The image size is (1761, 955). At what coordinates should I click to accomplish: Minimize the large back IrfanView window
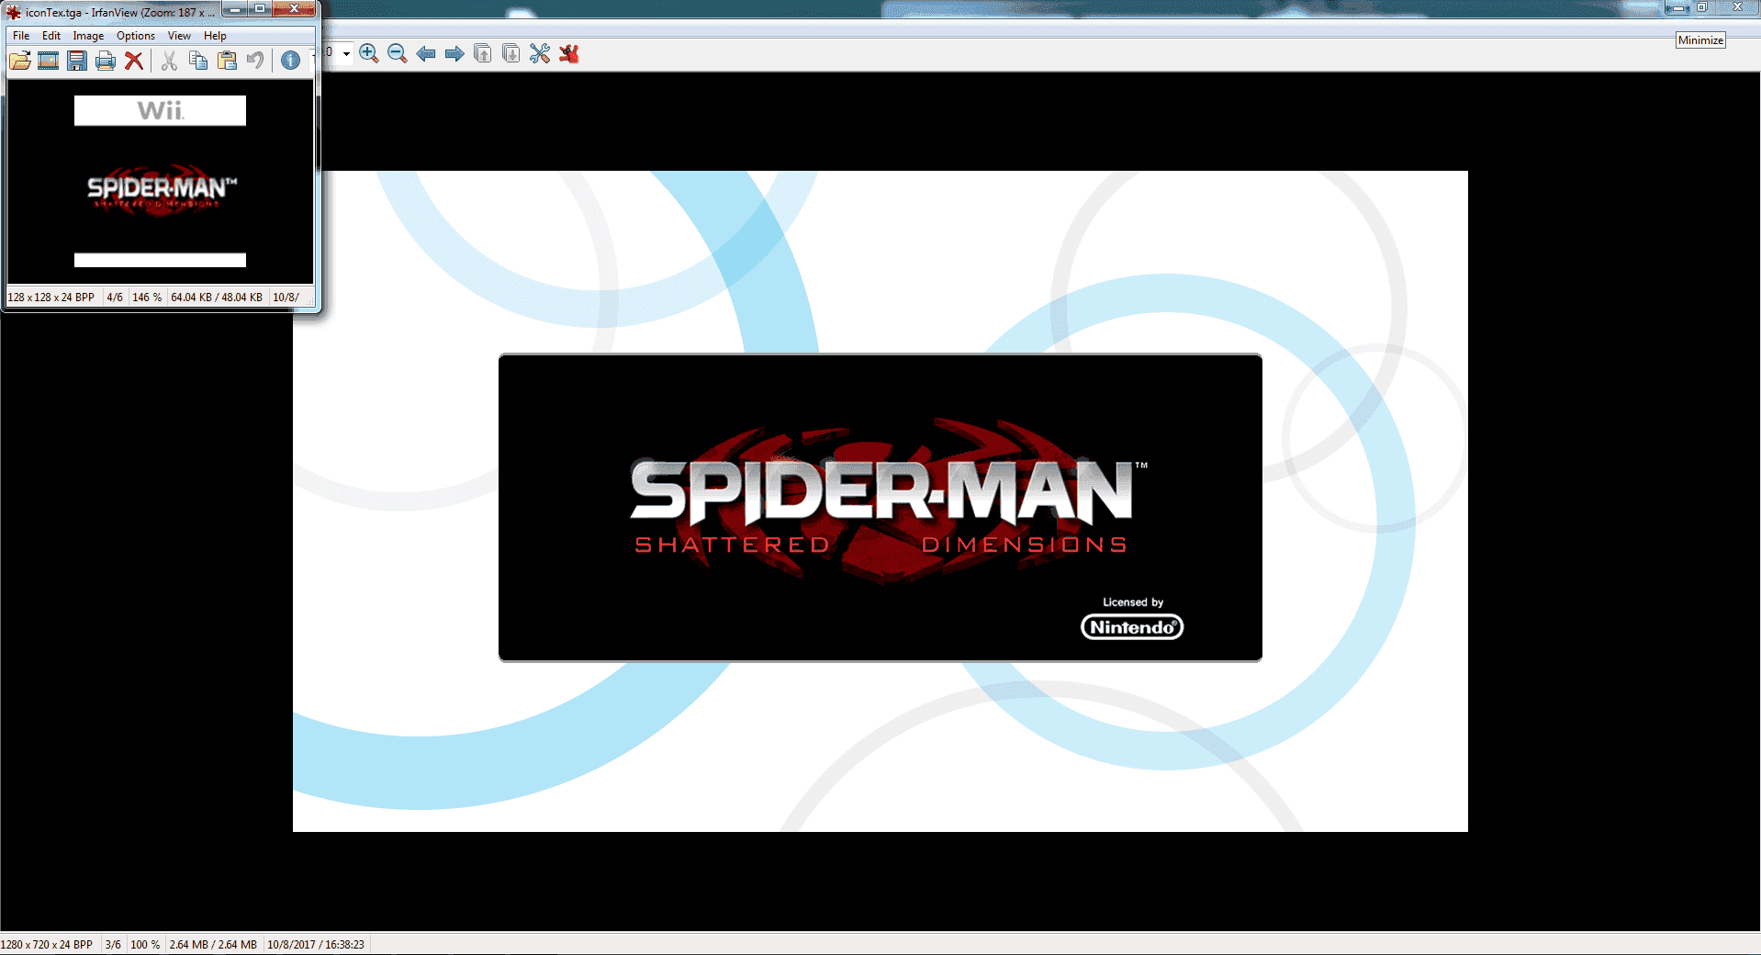(1677, 7)
